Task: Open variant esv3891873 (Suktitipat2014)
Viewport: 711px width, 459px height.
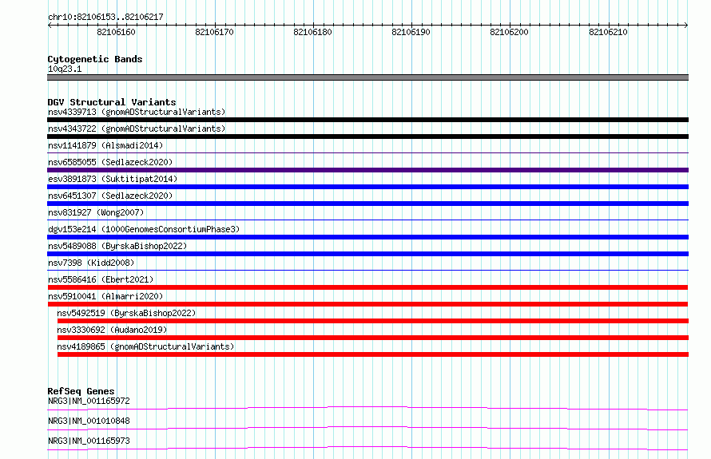Action: pyautogui.click(x=113, y=179)
